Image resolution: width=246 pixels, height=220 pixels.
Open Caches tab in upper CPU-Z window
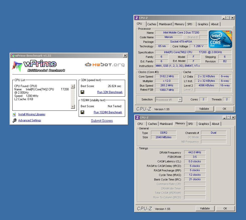[x=152, y=24]
